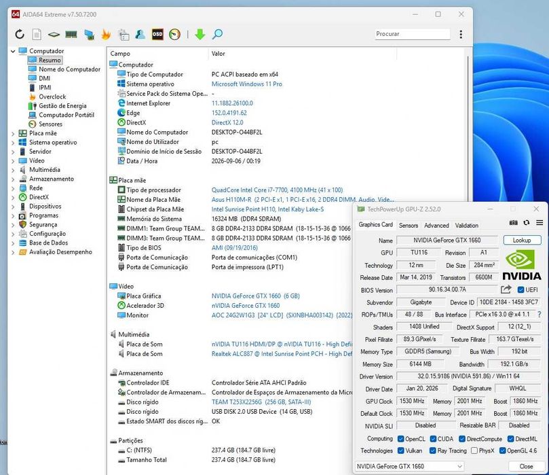Image resolution: width=549 pixels, height=475 pixels.
Task: Click the user/remote toolbar icon
Action: [140, 35]
